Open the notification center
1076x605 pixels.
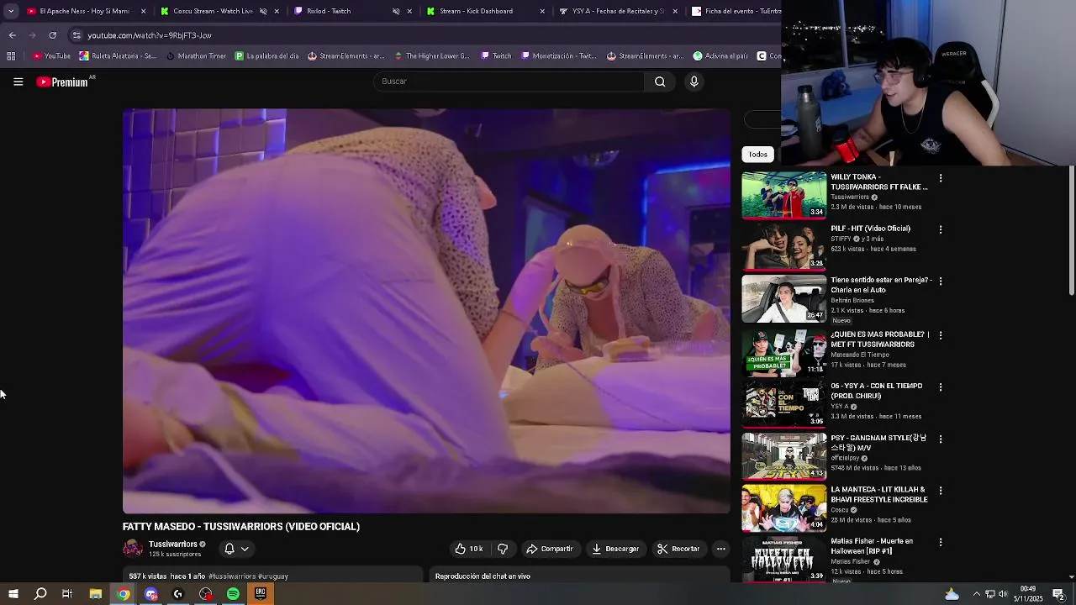(x=1059, y=594)
